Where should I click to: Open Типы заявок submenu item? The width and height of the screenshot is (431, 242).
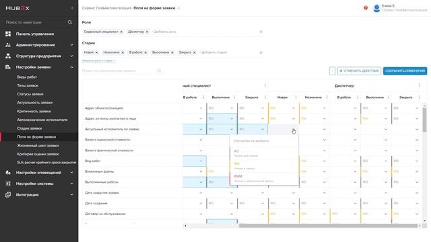28,85
